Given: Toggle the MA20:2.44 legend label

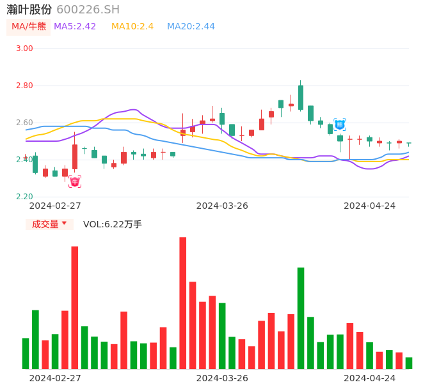Looking at the screenshot, I should pos(191,26).
